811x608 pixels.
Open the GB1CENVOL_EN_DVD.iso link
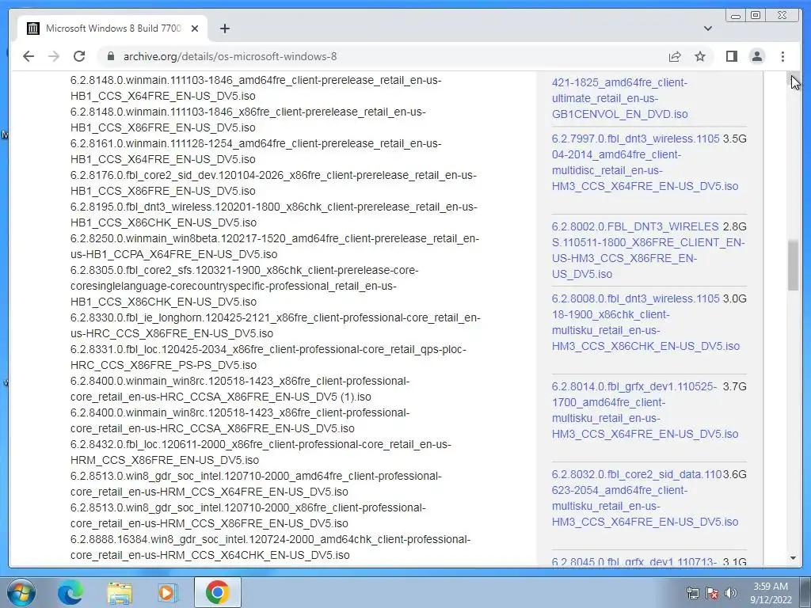coord(619,98)
